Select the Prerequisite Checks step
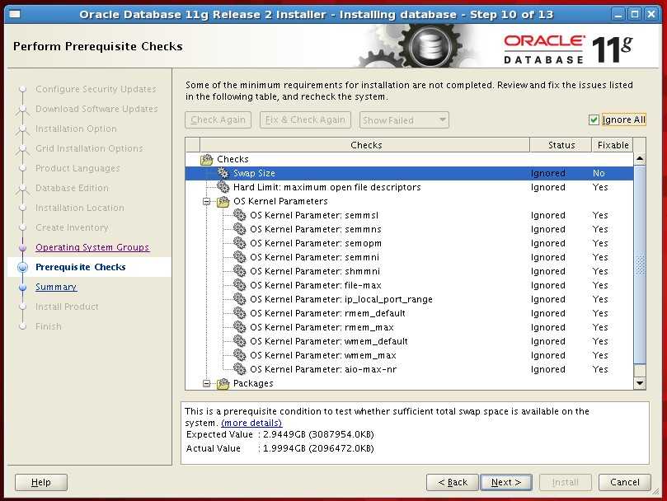The image size is (667, 501). click(81, 267)
